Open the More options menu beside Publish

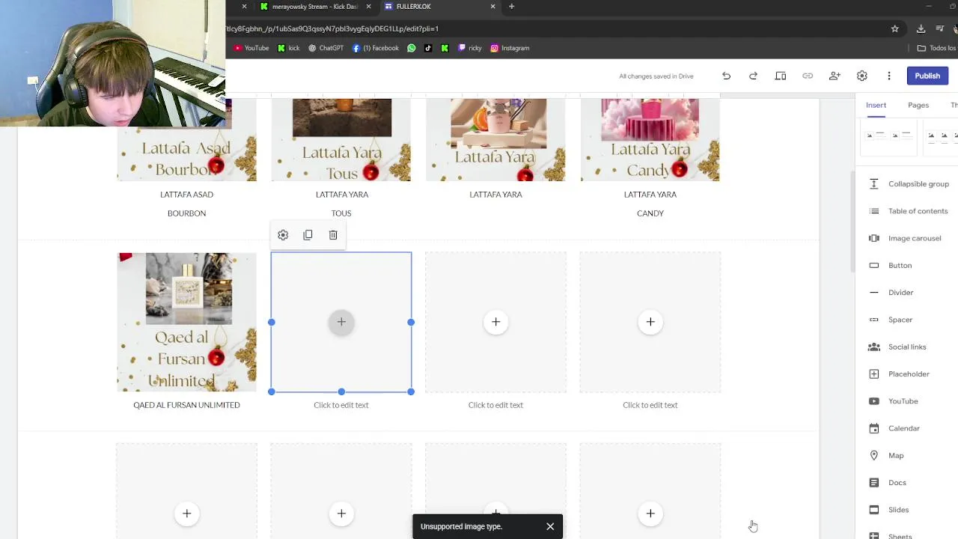[889, 76]
